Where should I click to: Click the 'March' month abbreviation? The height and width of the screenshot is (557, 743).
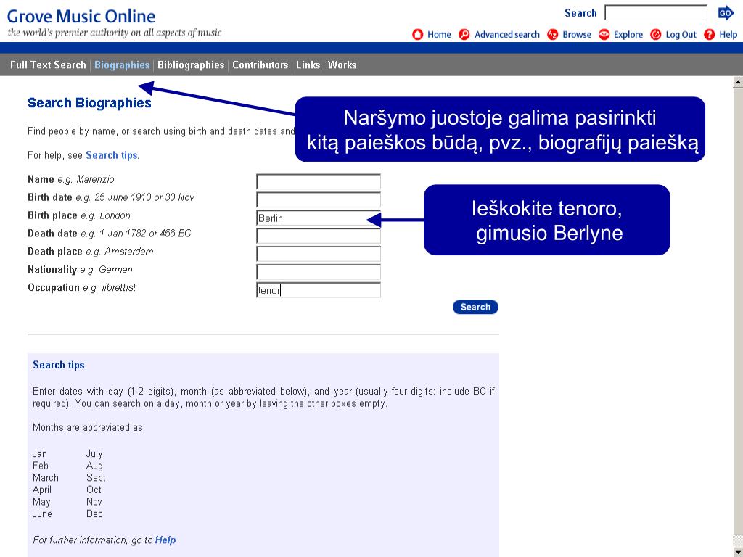point(46,477)
